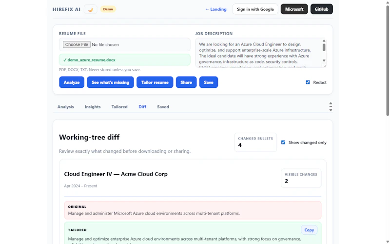Click the Visible Changes count card
This screenshot has height=244, width=390.
[x=301, y=178]
